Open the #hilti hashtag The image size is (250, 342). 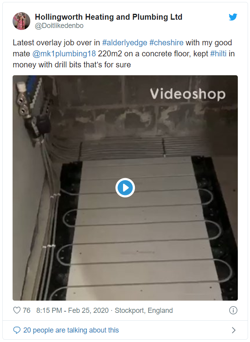(x=218, y=54)
